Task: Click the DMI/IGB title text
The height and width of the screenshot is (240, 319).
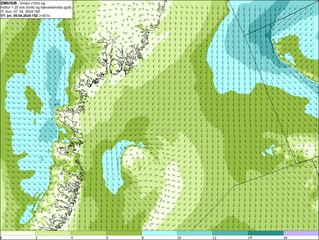Action: [x=9, y=3]
